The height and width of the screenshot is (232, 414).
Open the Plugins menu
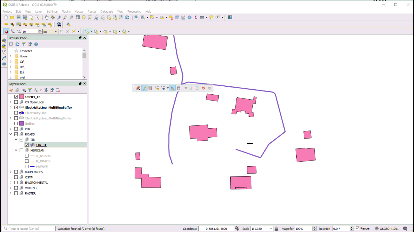tap(66, 12)
